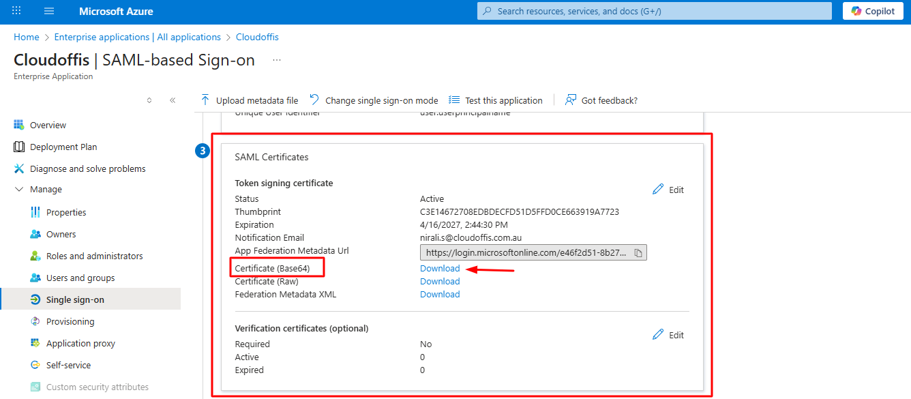Click the Got feedback? icon
The height and width of the screenshot is (399, 911).
[x=571, y=100]
